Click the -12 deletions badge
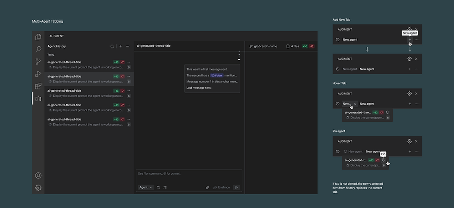454x208 pixels. [311, 46]
